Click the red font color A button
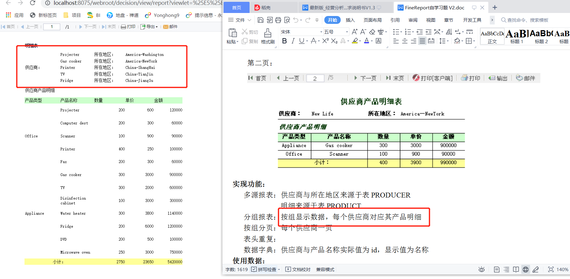The width and height of the screenshot is (570, 279). click(x=366, y=41)
